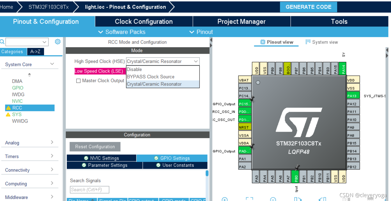391x201 pixels.
Task: Click the Reset Configuration button
Action: pyautogui.click(x=95, y=147)
